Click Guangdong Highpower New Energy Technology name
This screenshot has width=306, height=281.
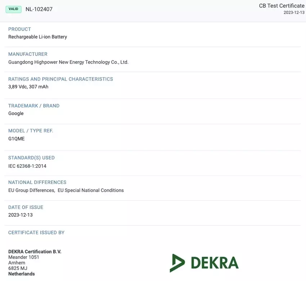(68, 62)
